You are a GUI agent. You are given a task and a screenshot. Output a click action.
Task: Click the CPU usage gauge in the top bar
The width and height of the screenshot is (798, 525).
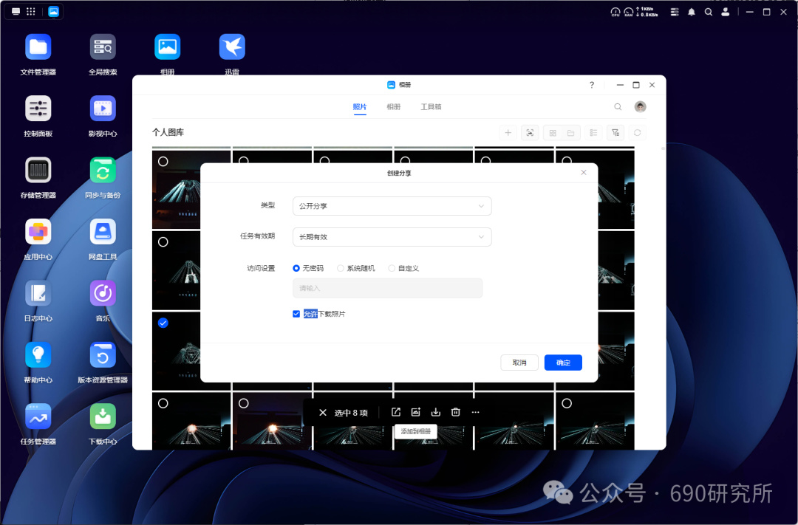pos(615,12)
